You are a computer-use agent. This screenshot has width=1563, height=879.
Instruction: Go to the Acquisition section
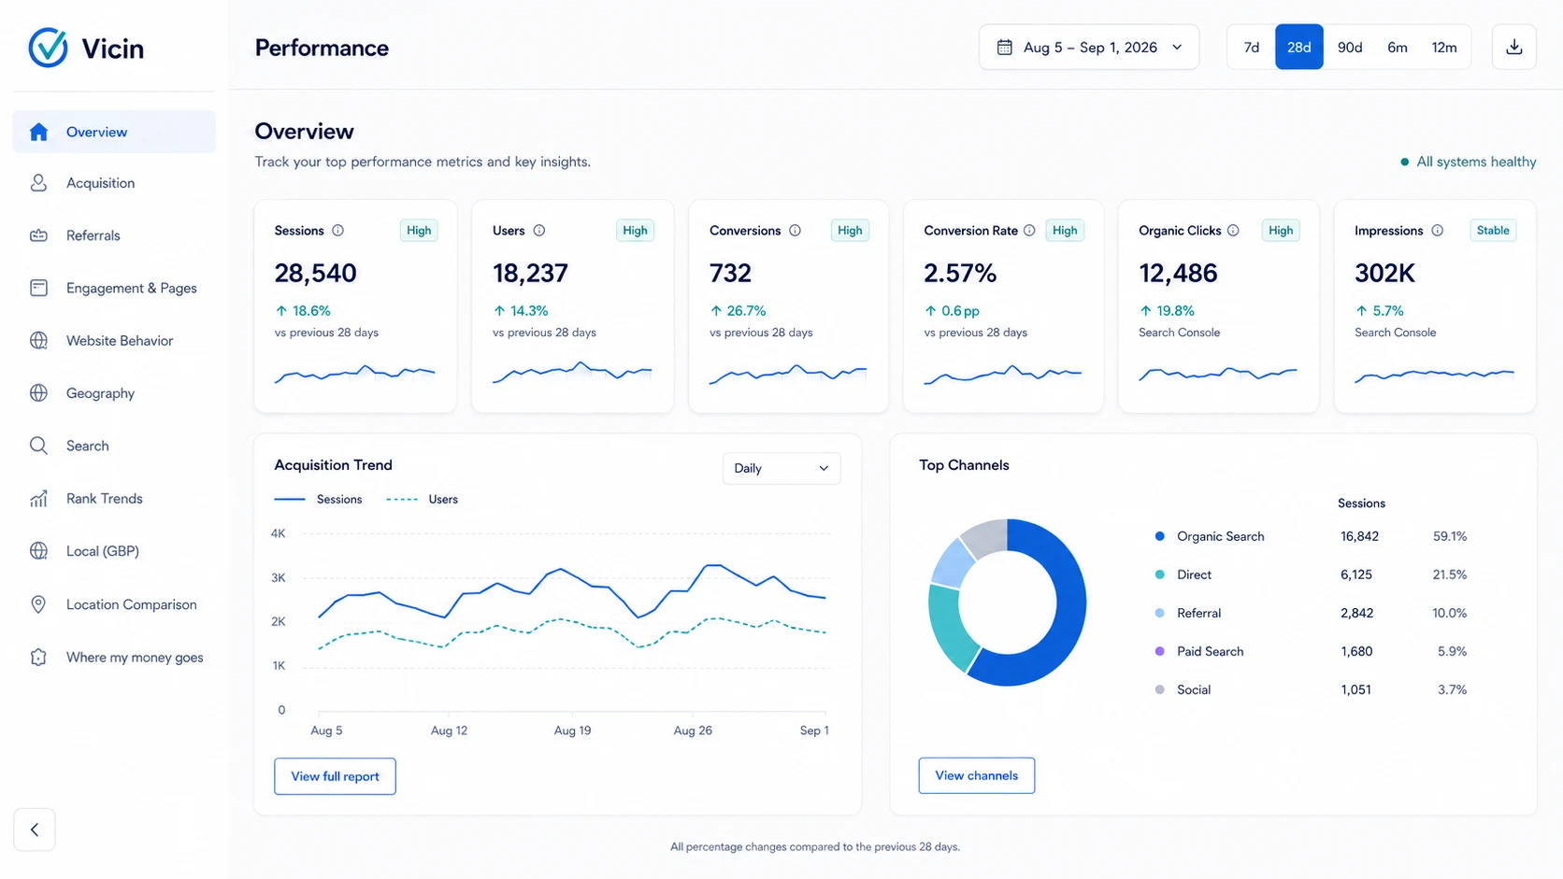pyautogui.click(x=114, y=183)
